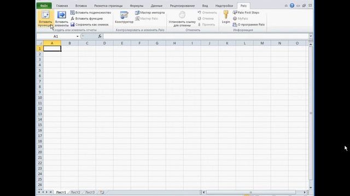The height and width of the screenshot is (196, 350).
Task: Open MyPalo item
Action: pyautogui.click(x=241, y=19)
